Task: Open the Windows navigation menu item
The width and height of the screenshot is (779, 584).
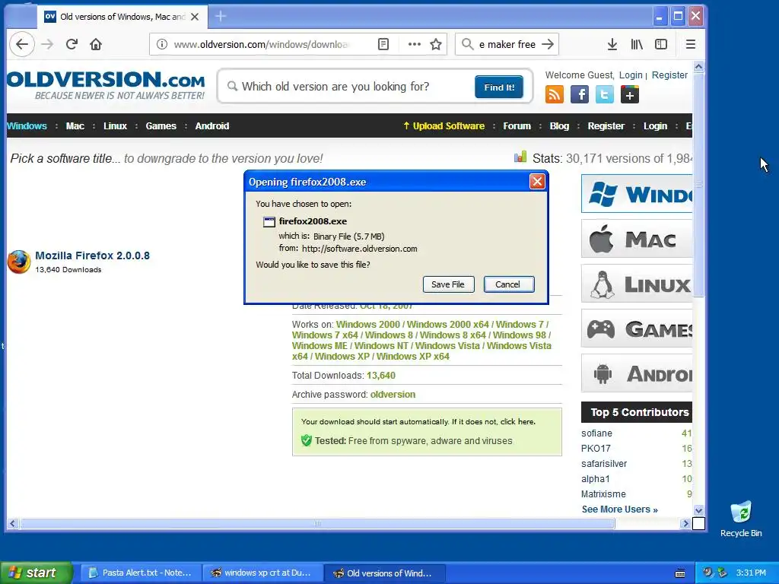Action: coord(27,125)
